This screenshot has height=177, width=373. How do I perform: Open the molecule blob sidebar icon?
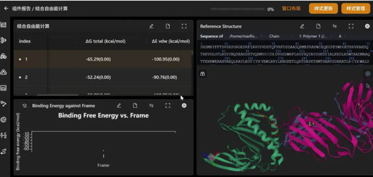pos(3,56)
